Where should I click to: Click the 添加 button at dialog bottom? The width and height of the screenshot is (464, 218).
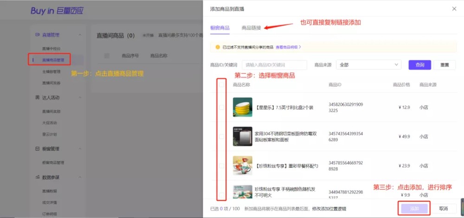[414, 209]
